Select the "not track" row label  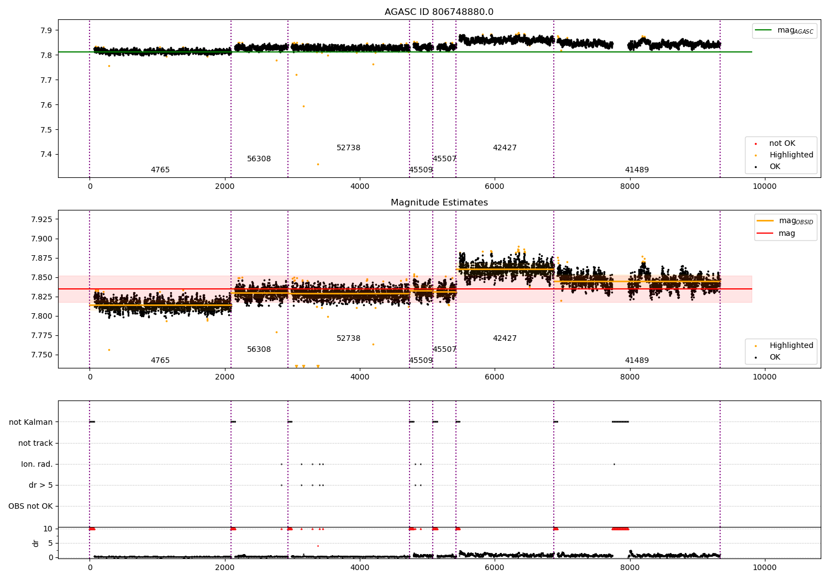pos(35,443)
